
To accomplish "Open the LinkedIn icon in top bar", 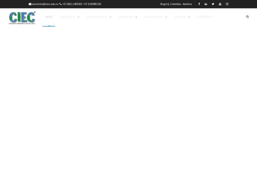I will (x=206, y=4).
